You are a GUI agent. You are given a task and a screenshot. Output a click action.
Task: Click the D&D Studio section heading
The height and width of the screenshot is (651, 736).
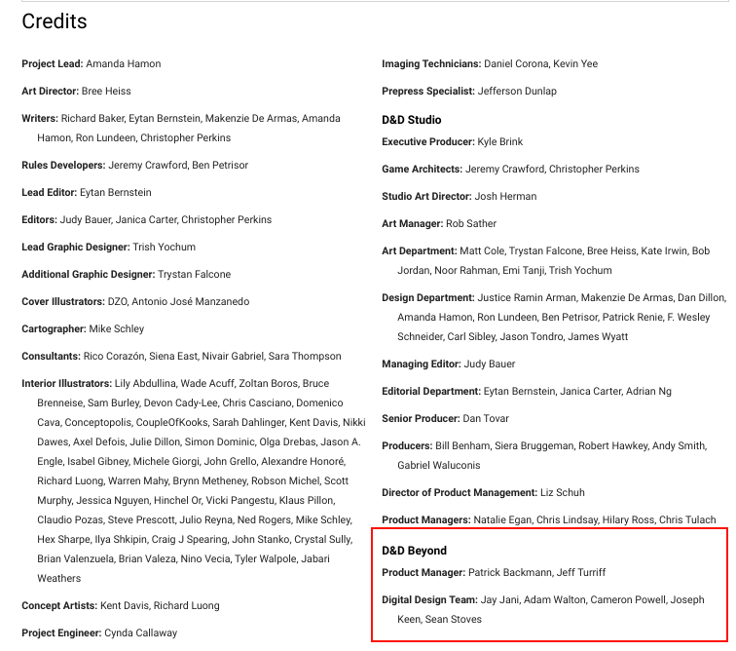click(411, 120)
